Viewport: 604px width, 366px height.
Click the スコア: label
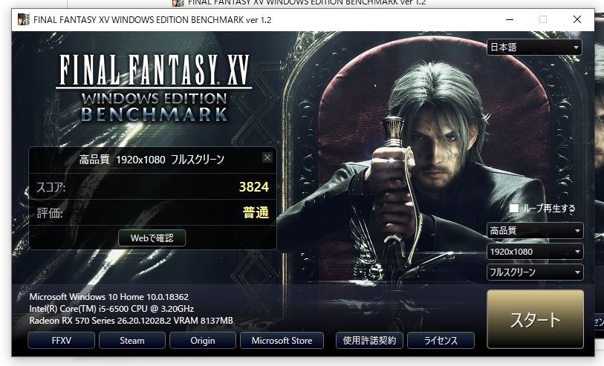tap(51, 187)
